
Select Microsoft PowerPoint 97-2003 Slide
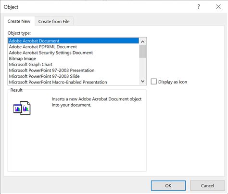coord(74,76)
